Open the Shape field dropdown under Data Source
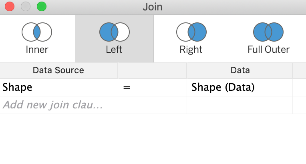The height and width of the screenshot is (164, 306). coord(58,87)
